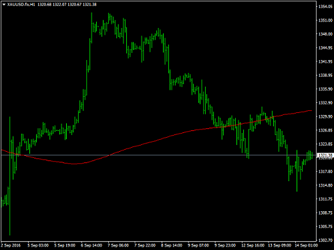334x250 pixels.
Task: Click the OHLC values starting with 1320.68
Action: (x=67, y=5)
